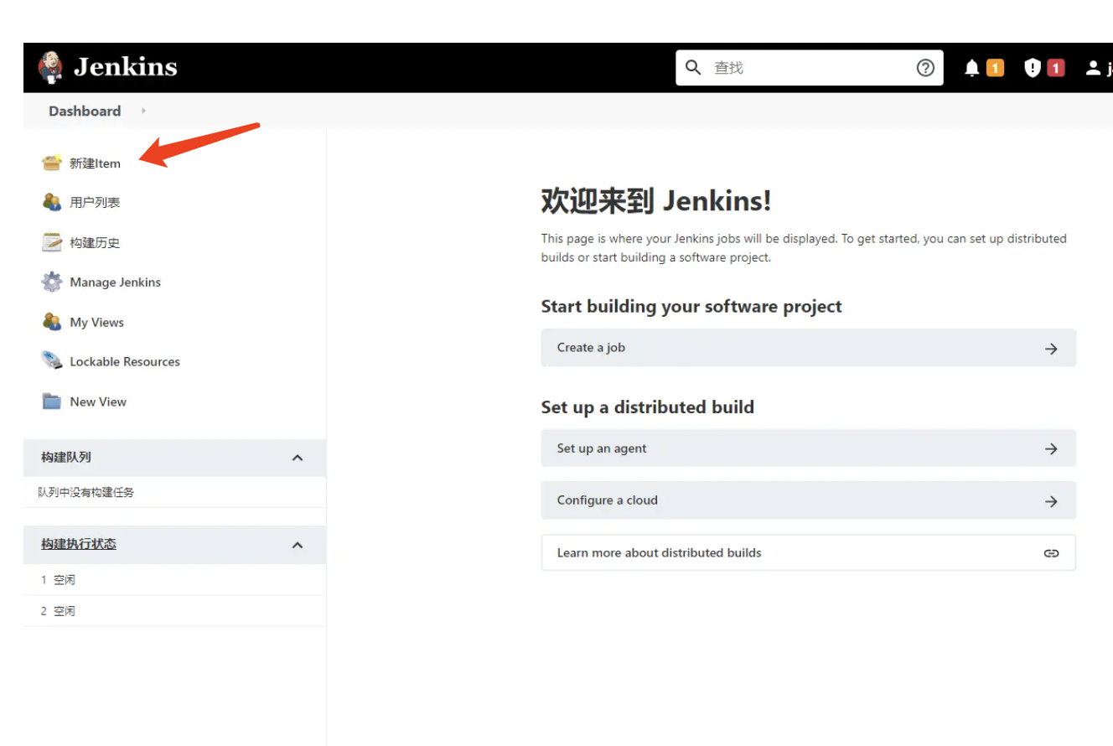This screenshot has height=746, width=1113.
Task: Click the magnifier icon in search box
Action: [693, 67]
